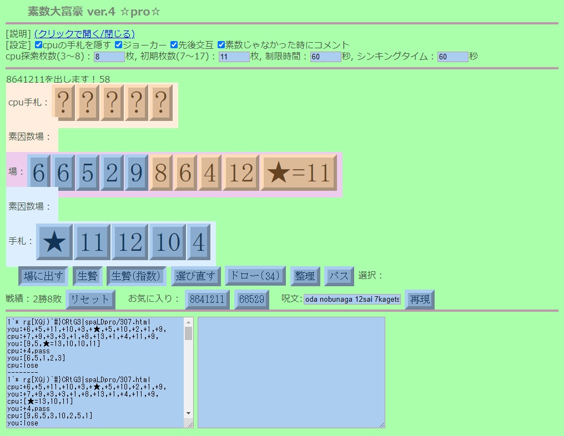Click the tan 8 card on the field
Viewport: 564px width, 436px height.
tap(161, 172)
